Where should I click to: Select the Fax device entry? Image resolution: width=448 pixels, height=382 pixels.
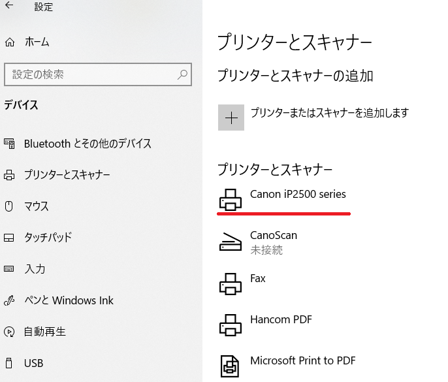click(x=258, y=279)
